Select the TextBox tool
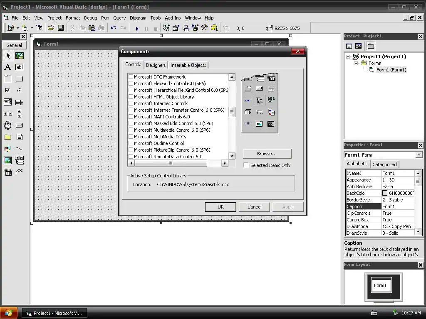This screenshot has height=319, width=426. 19,67
